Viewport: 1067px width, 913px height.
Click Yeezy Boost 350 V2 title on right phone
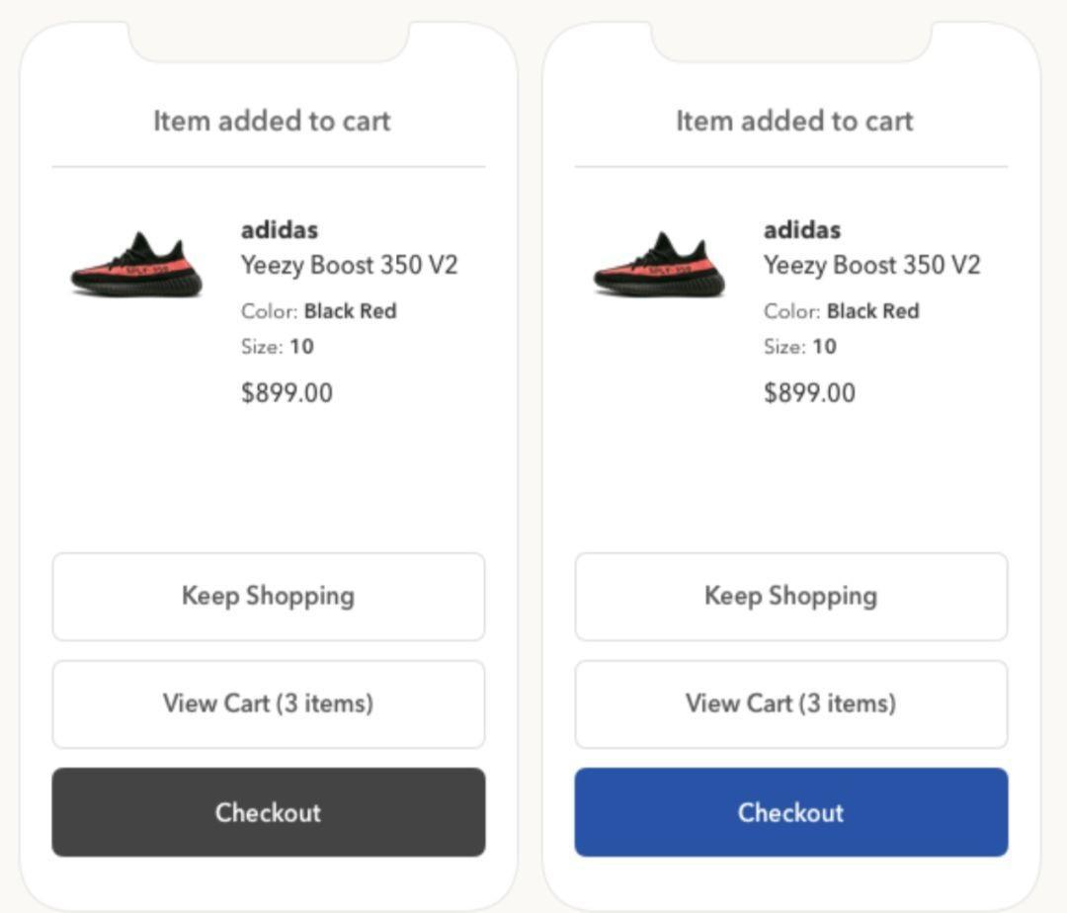[871, 266]
